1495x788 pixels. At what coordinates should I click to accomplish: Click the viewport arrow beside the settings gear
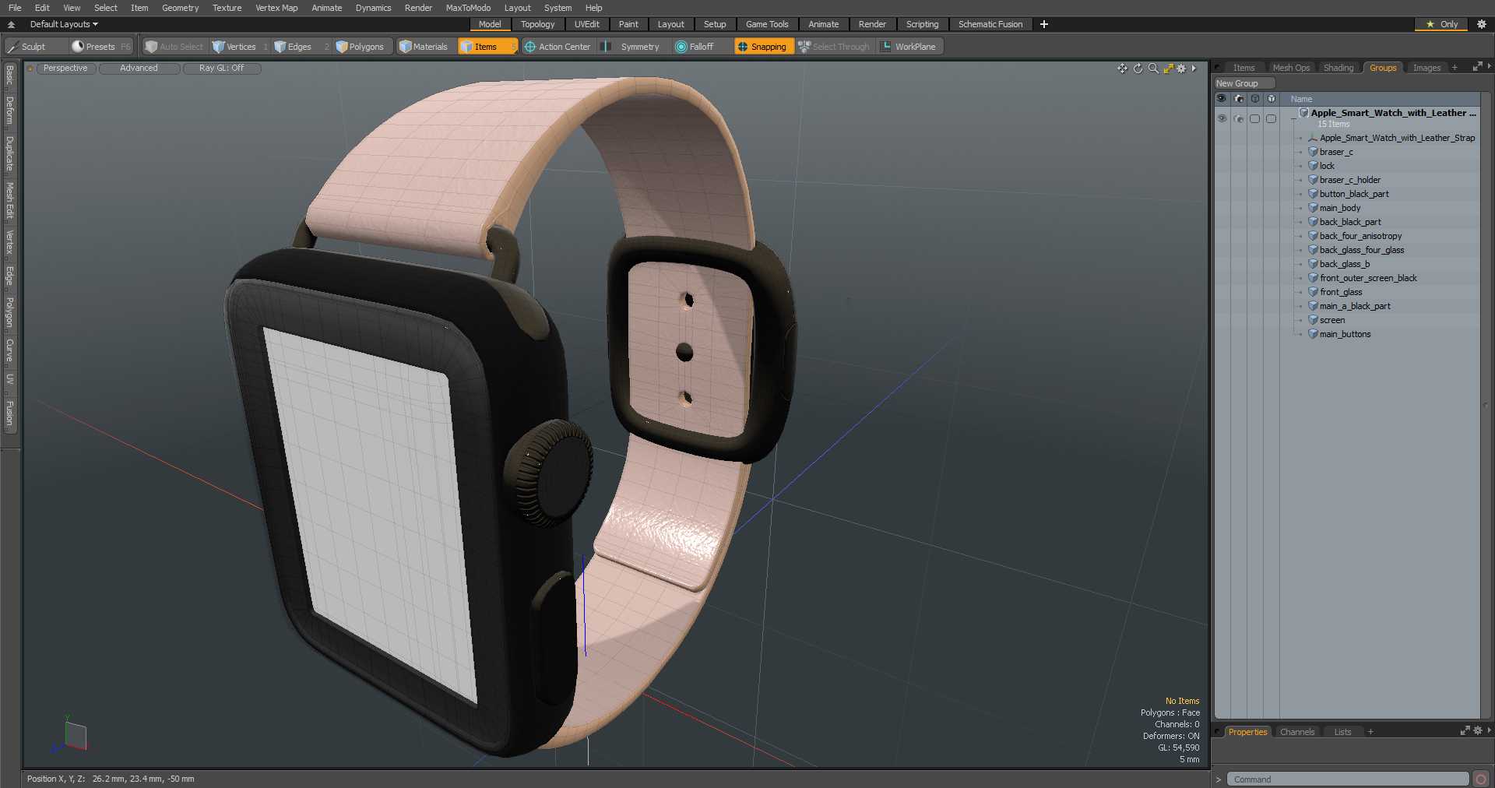1194,69
